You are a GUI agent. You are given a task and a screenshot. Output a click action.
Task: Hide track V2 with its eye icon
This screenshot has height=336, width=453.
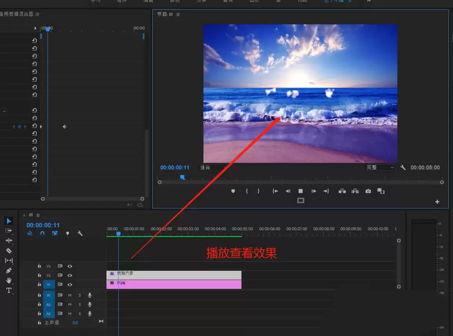coord(70,275)
